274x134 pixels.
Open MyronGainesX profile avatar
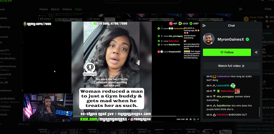pos(209,39)
